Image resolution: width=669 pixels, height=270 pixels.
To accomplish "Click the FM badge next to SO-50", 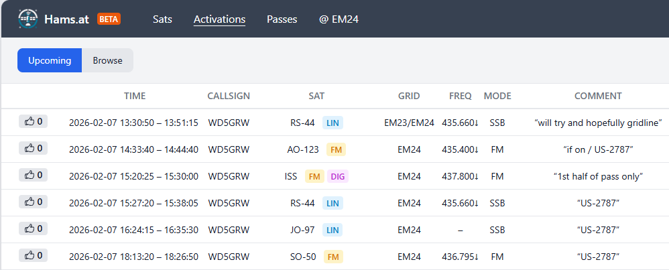I will [x=333, y=257].
